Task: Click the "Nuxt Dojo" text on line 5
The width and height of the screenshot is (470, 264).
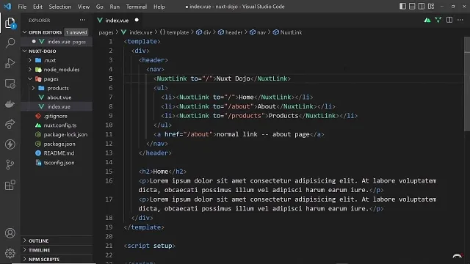Action: (x=234, y=78)
